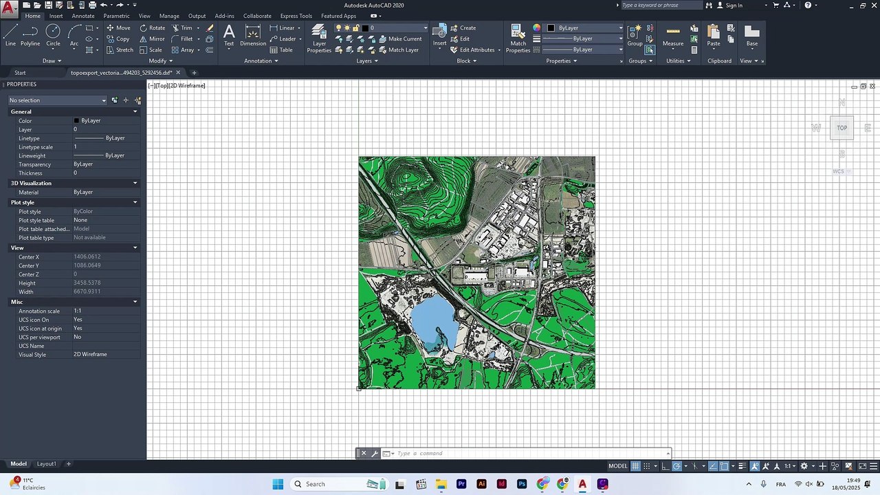The width and height of the screenshot is (880, 495).
Task: Collapse the General properties section
Action: 135,111
